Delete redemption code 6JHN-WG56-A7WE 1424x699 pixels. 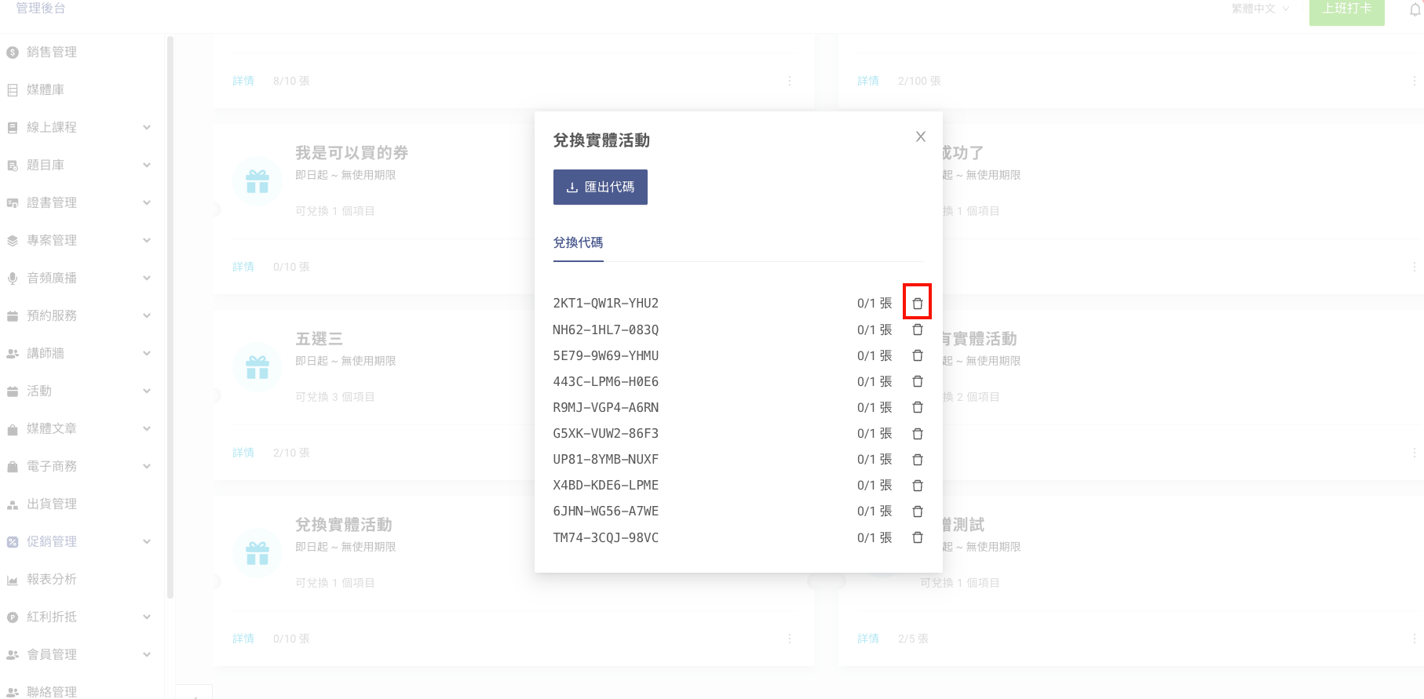pos(917,511)
